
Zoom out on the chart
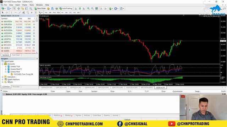click(92, 8)
